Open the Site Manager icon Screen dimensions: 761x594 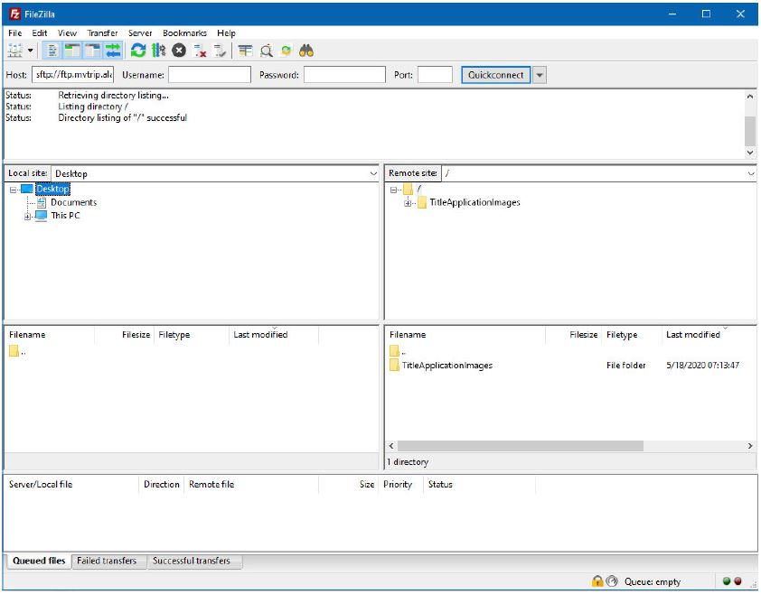click(15, 51)
